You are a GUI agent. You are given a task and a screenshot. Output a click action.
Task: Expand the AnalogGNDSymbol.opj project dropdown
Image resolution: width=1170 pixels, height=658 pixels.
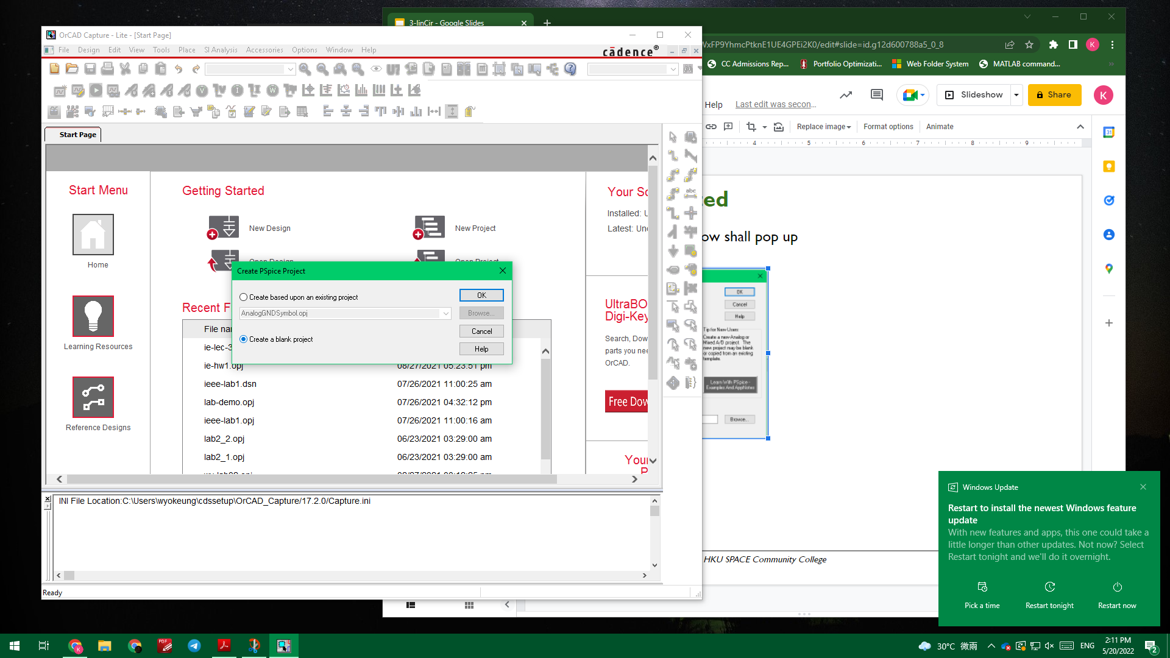[x=445, y=313]
